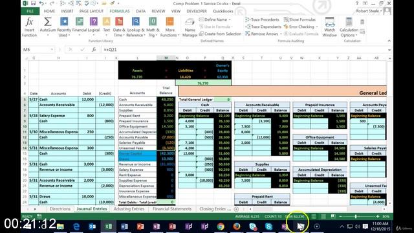
Task: Click the Ribbon Display Options icon
Action: [365, 3]
